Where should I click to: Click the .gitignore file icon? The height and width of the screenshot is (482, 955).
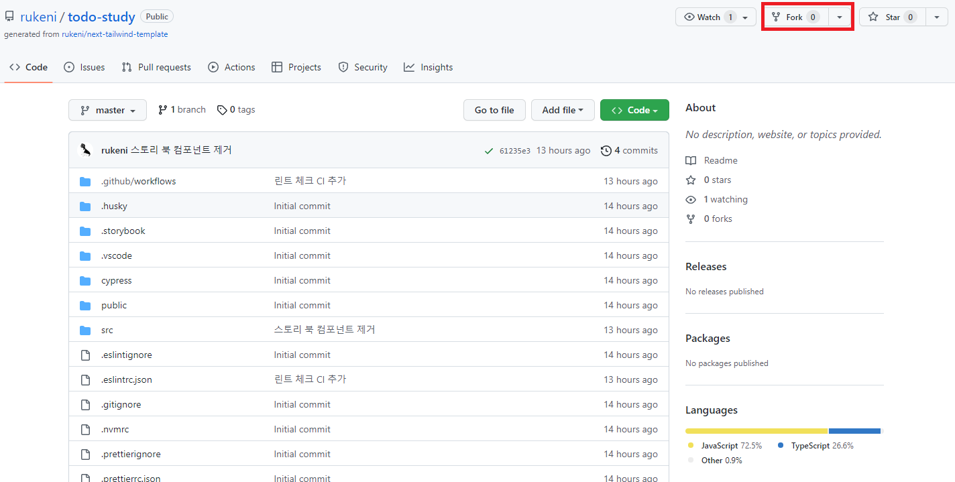pos(85,404)
